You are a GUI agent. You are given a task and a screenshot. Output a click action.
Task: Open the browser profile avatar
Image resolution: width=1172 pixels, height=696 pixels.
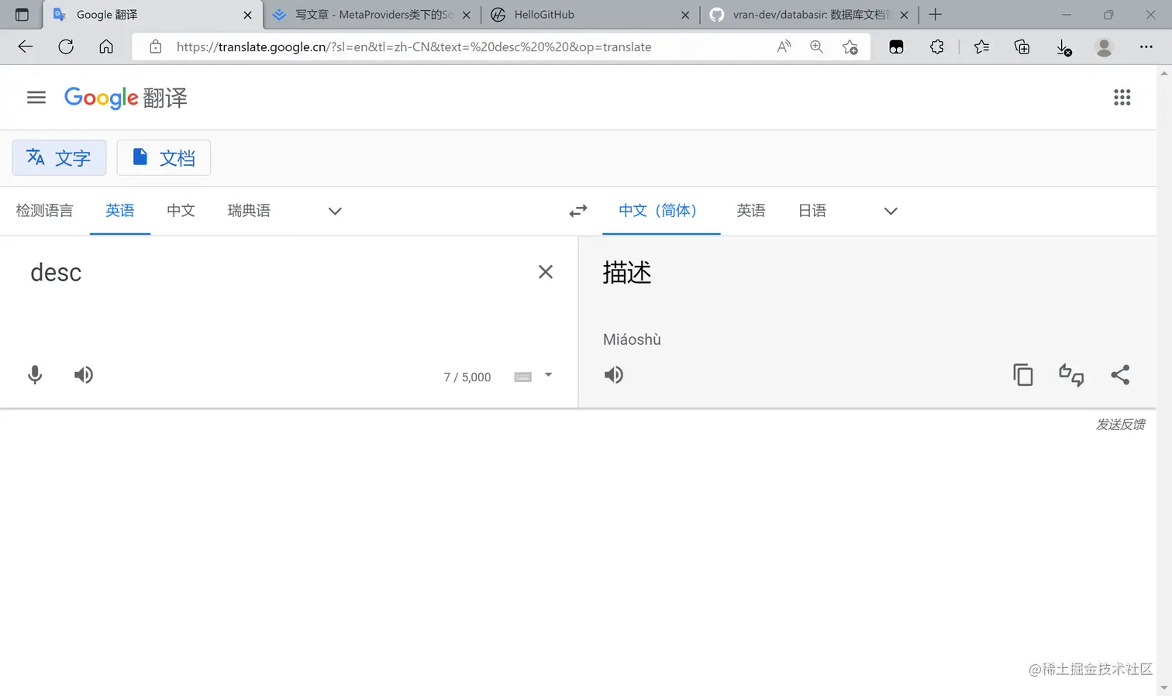1105,47
